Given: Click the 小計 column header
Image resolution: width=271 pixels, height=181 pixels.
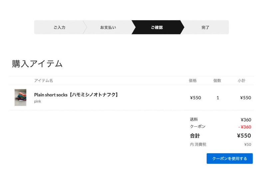Looking at the screenshot, I should click(x=241, y=80).
